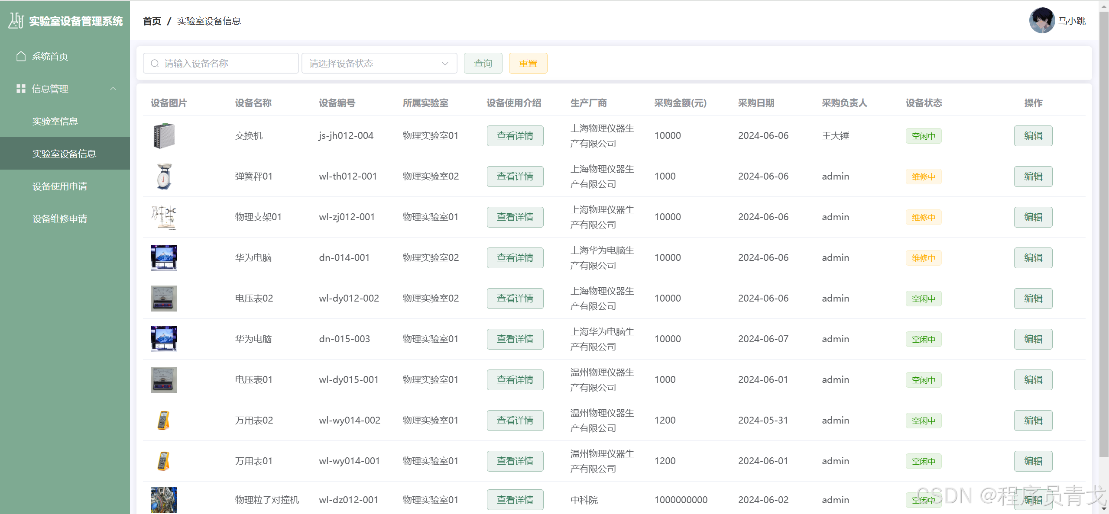This screenshot has height=514, width=1109.
Task: Open the 交换机 switch device image
Action: point(164,136)
